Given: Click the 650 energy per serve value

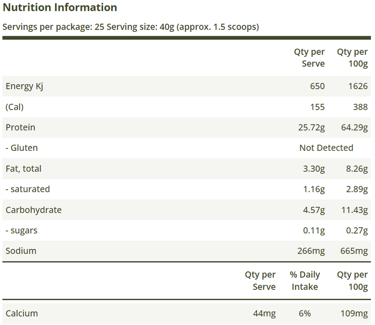Looking at the screenshot, I should point(317,86).
